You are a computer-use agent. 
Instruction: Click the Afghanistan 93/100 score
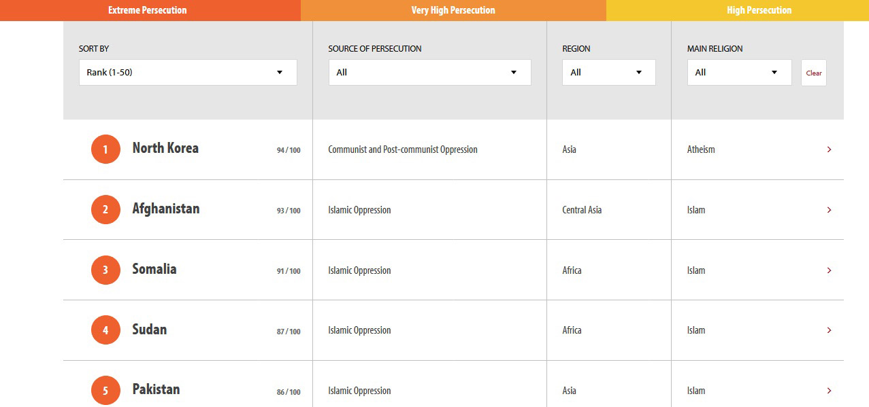coord(289,211)
